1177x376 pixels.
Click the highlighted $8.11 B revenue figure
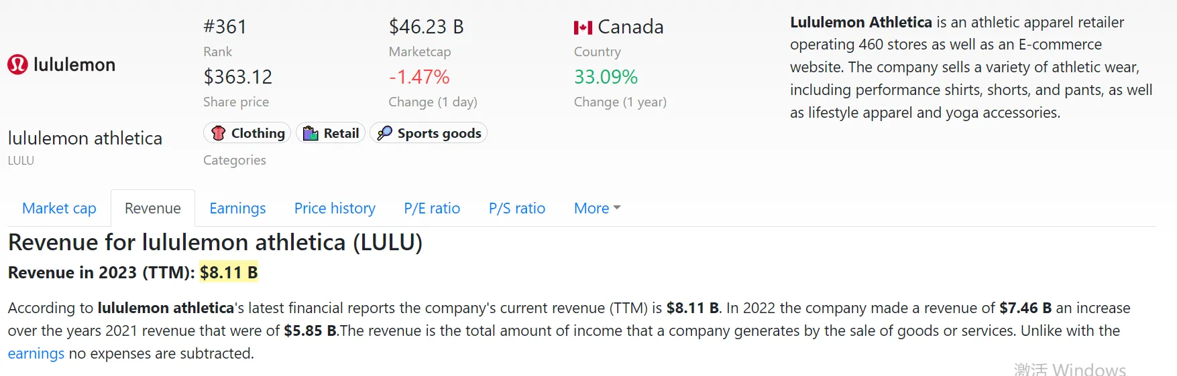point(229,272)
